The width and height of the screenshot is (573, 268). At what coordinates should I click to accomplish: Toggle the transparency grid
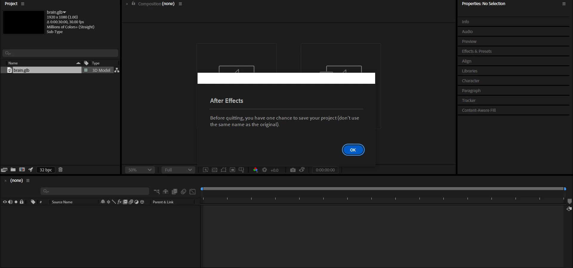(x=215, y=170)
